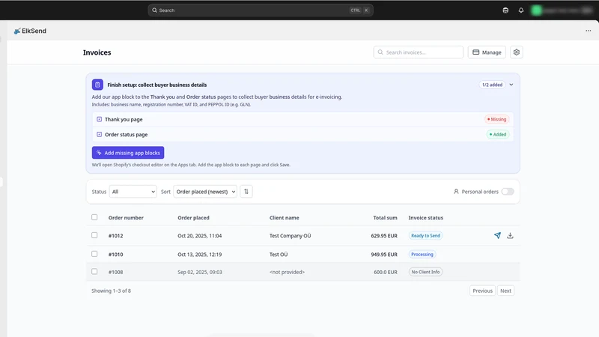The width and height of the screenshot is (599, 337).
Task: Click the Showing 1–3 of 8 text
Action: pyautogui.click(x=111, y=291)
